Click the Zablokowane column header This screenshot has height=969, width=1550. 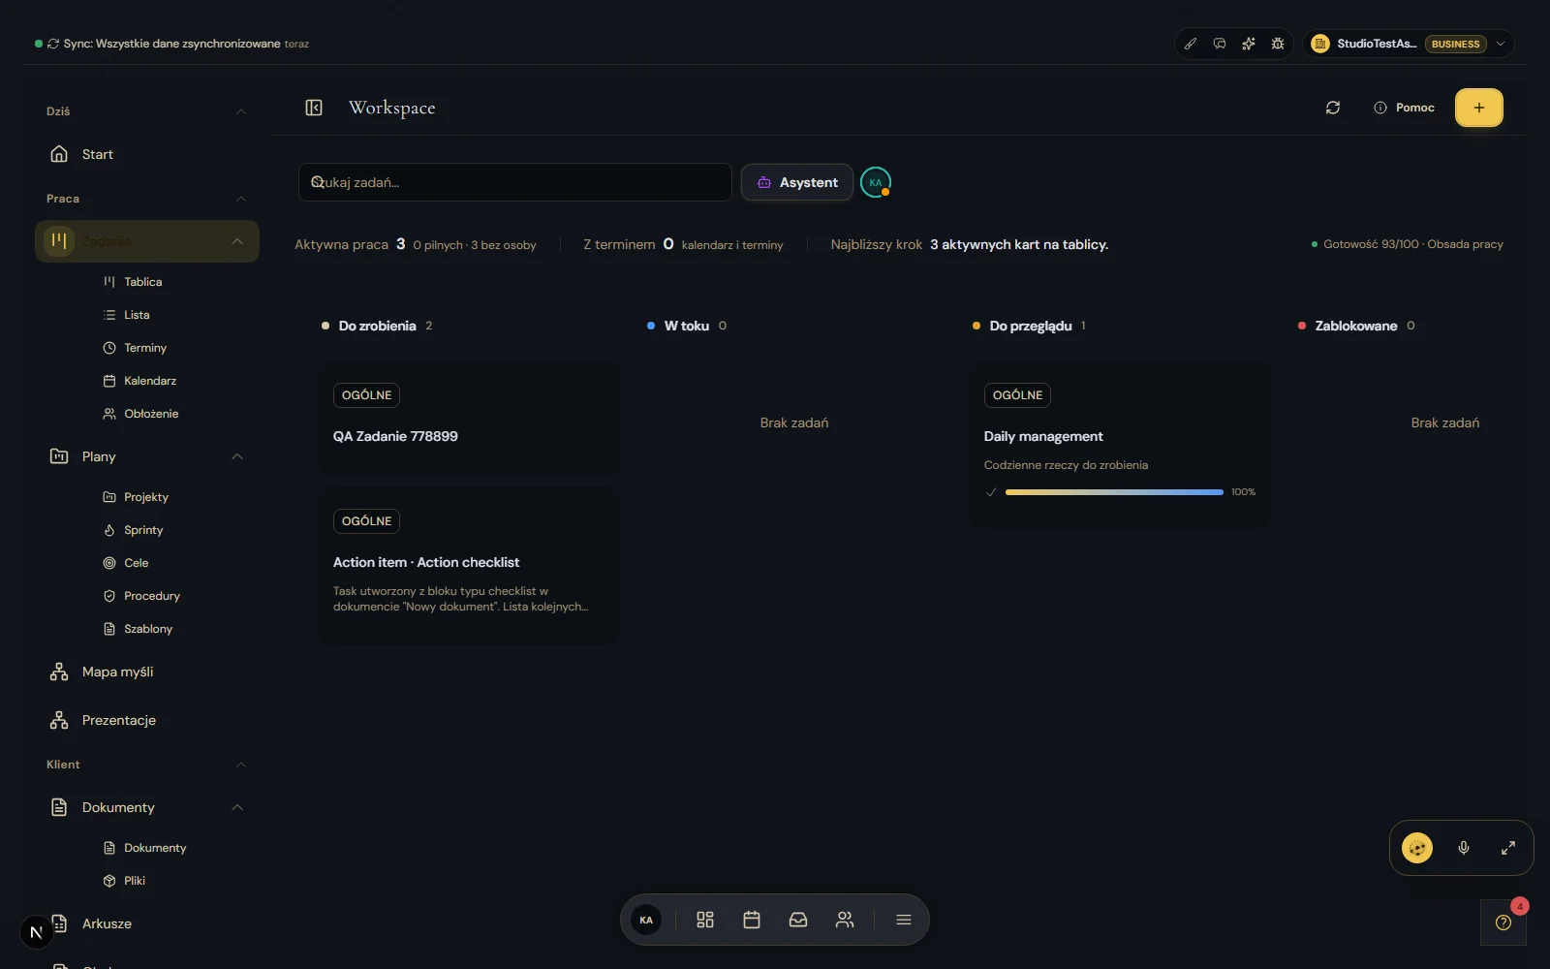point(1356,326)
